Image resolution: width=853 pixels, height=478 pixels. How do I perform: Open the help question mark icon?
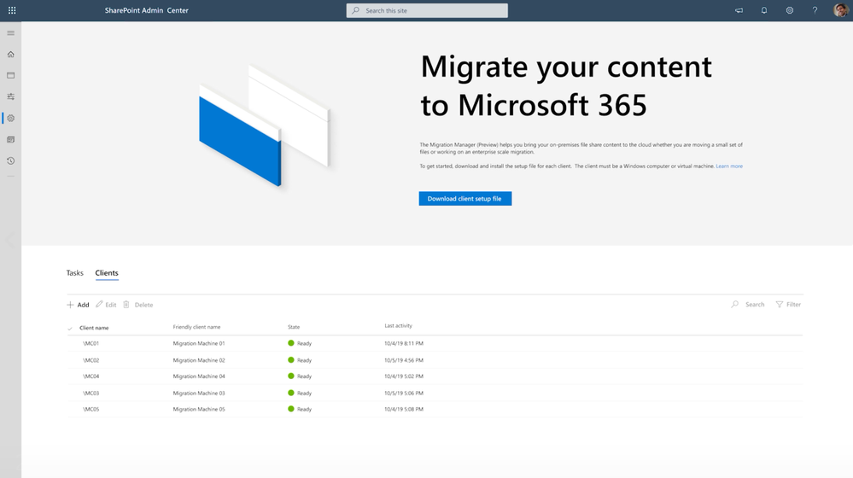pos(815,10)
